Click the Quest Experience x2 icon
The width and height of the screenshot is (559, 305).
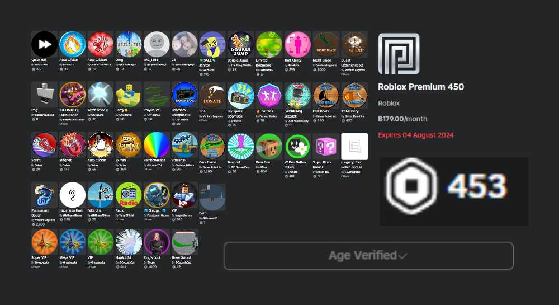(354, 45)
